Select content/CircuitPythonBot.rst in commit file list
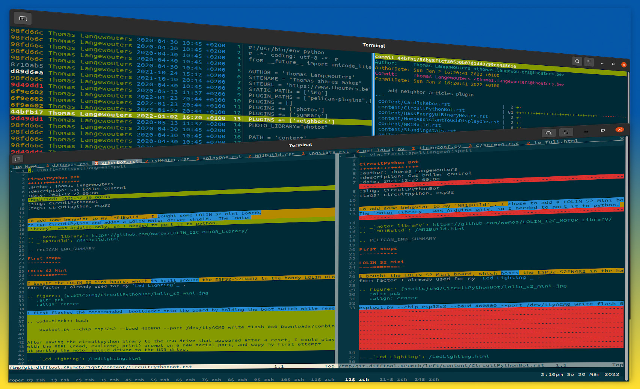Image resolution: width=640 pixels, height=389 pixels. (x=421, y=109)
